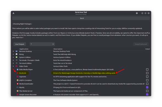The width and height of the screenshot is (162, 107).
Task: Select the Simple Screen Recorder row
Action: [x=81, y=94]
